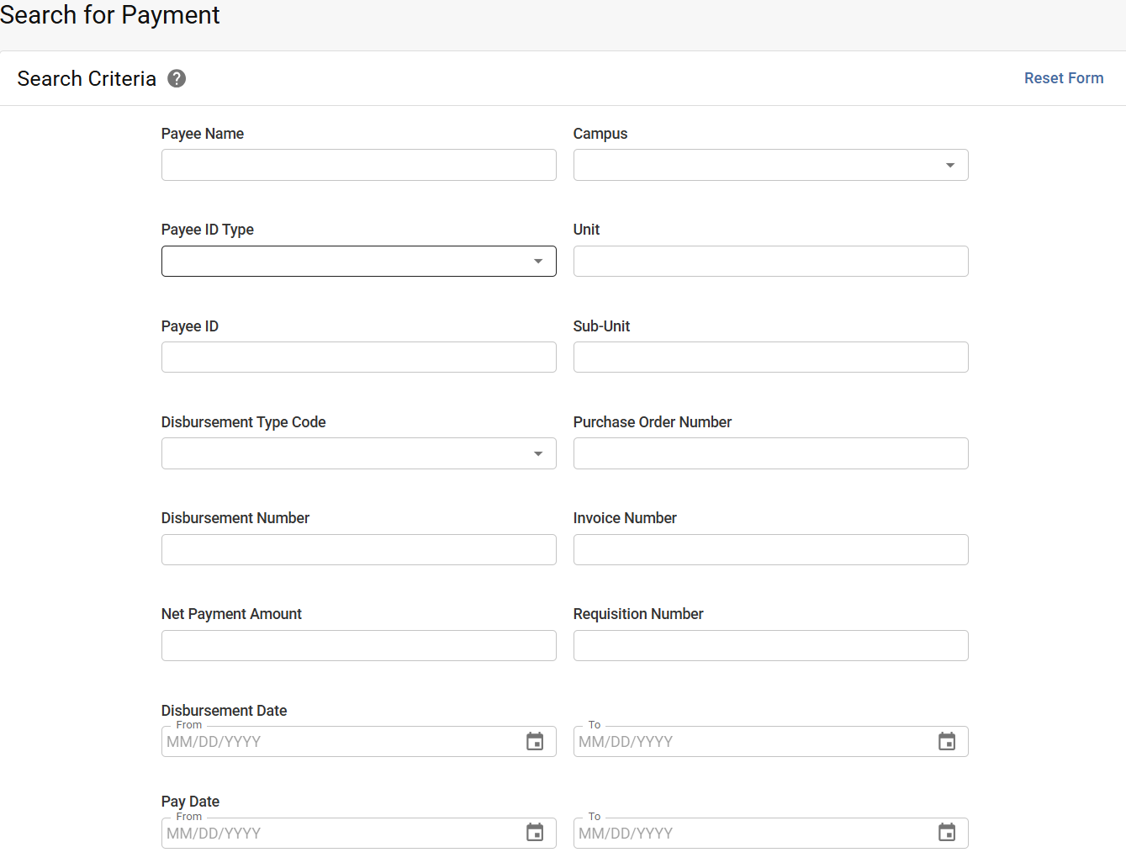1126x863 pixels.
Task: Select the Disbursement Number field
Action: pos(358,549)
